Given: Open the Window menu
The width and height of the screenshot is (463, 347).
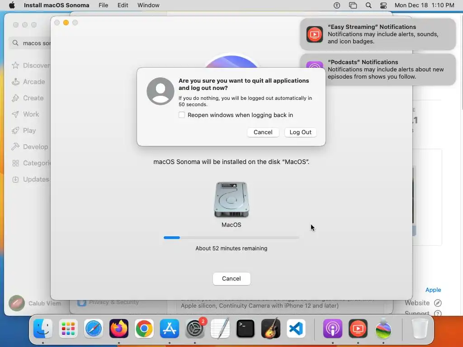Looking at the screenshot, I should [148, 5].
